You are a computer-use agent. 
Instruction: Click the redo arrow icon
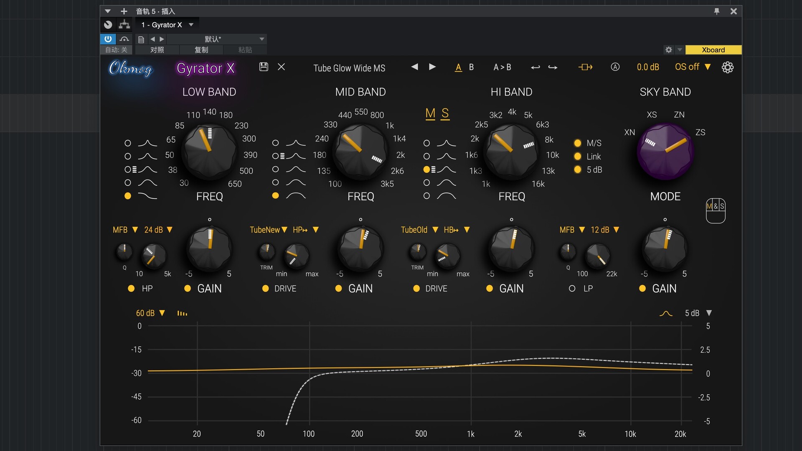pyautogui.click(x=553, y=67)
